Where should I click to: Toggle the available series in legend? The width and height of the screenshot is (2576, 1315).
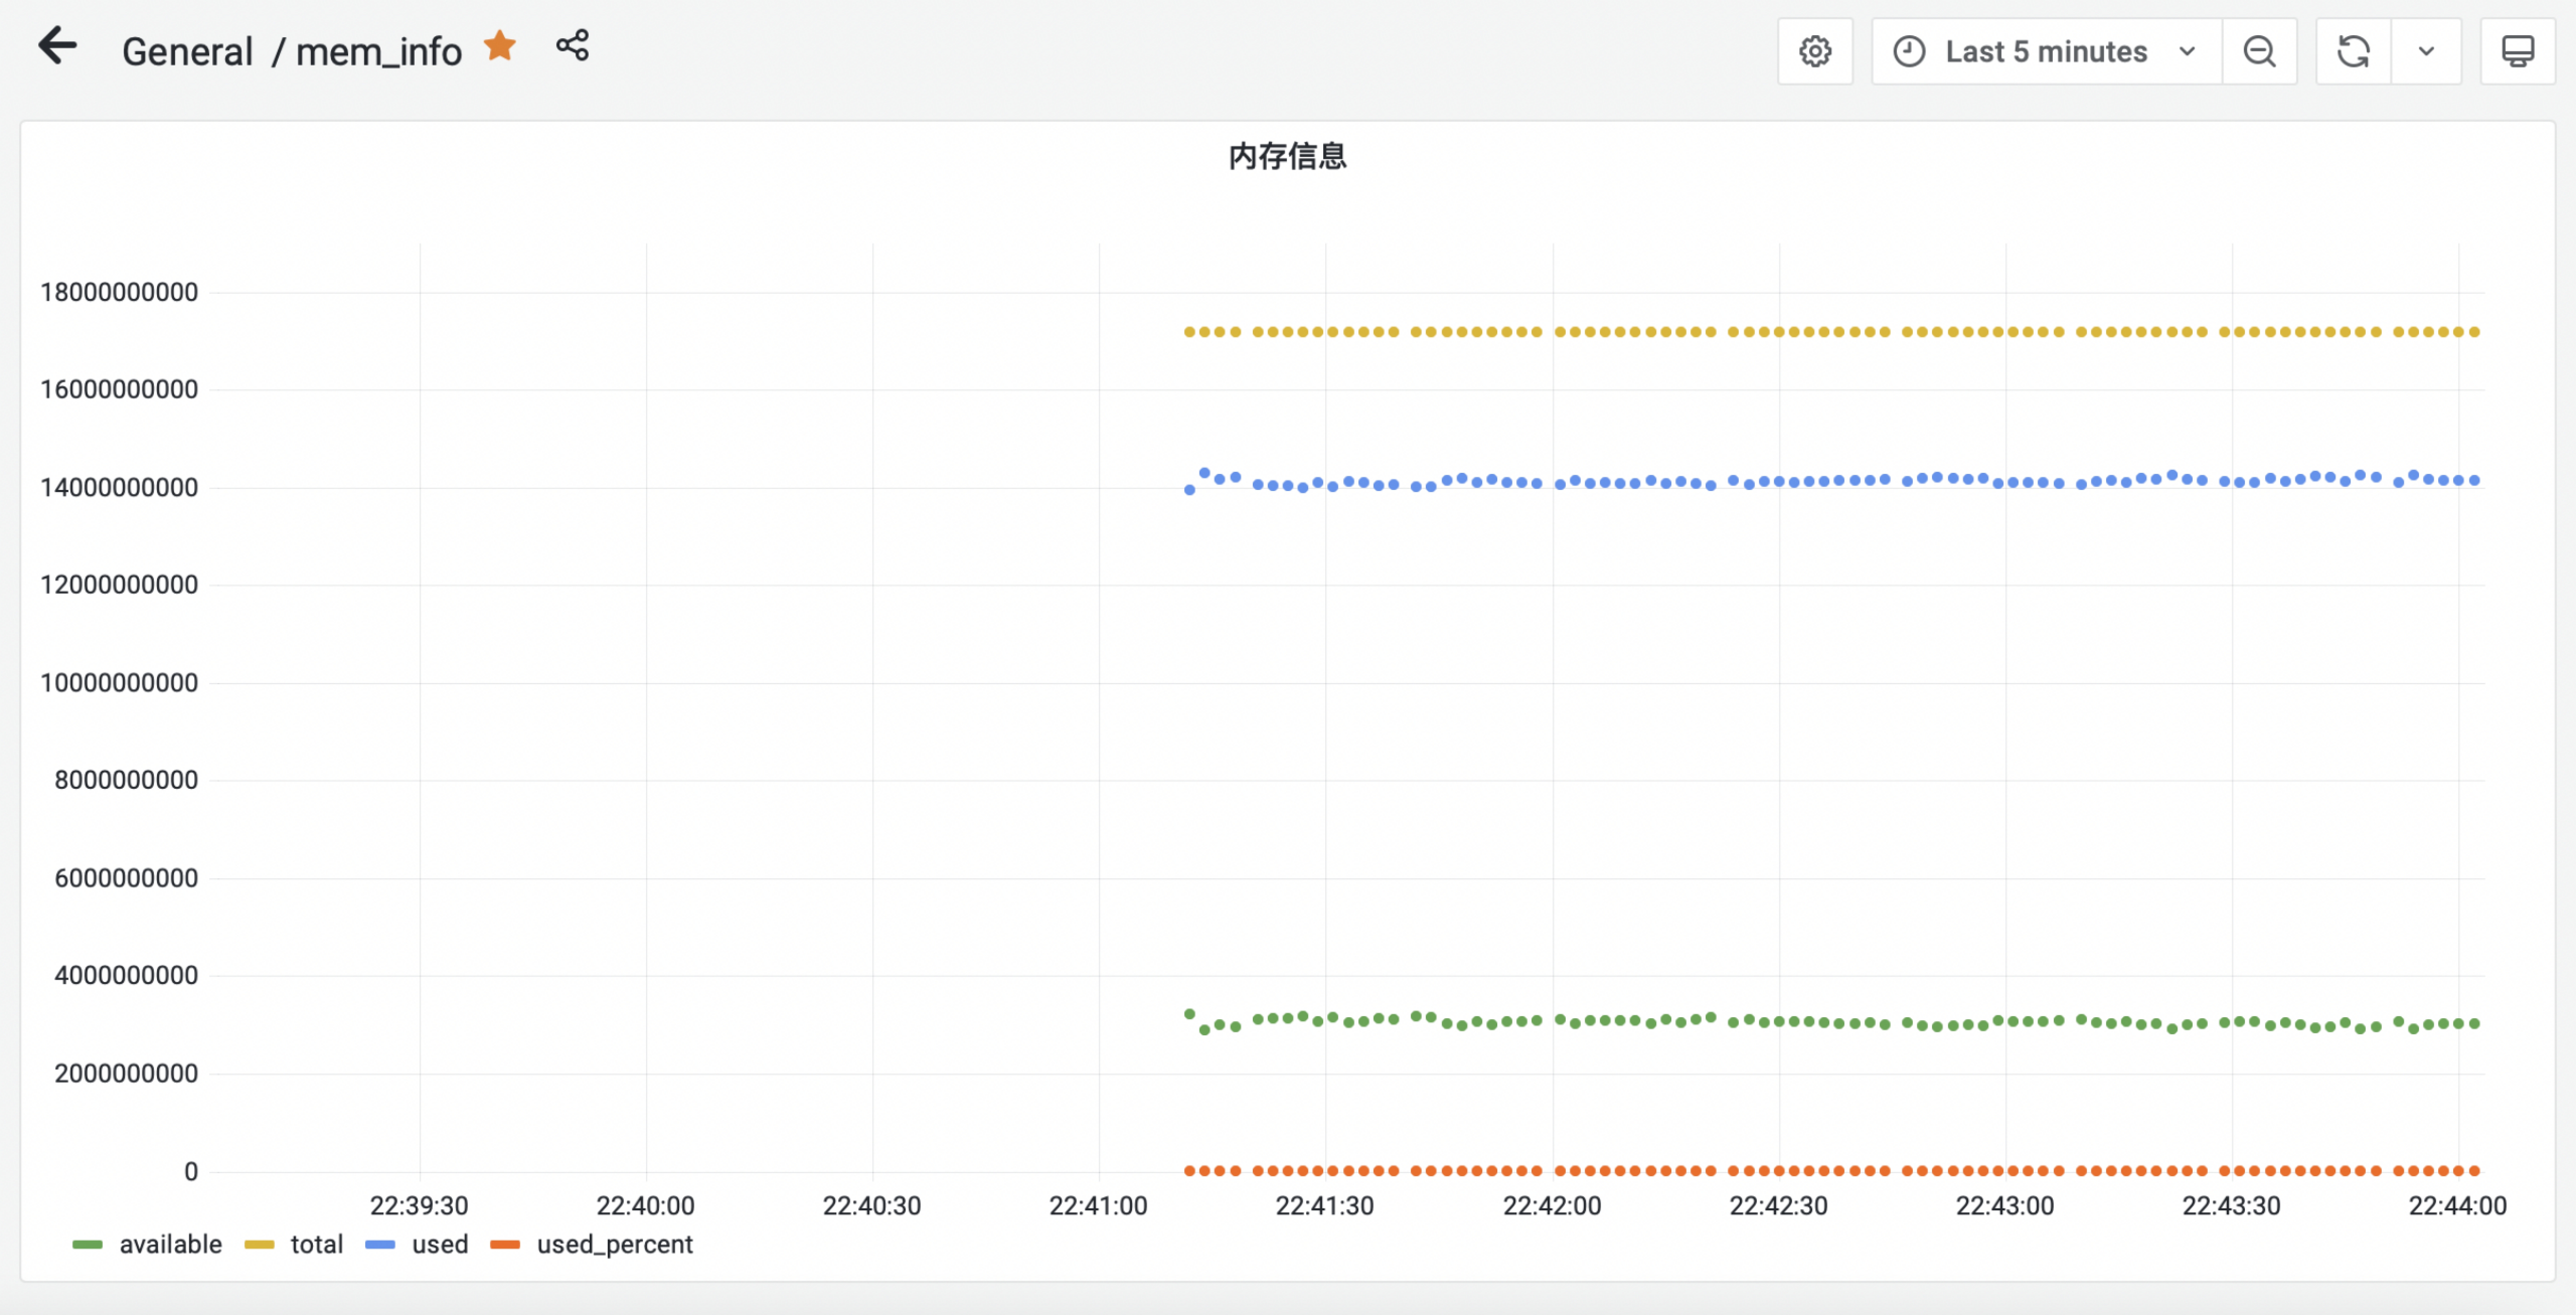point(170,1244)
